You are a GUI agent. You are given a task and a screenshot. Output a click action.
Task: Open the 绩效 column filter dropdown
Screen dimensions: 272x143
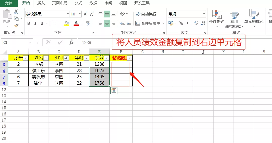point(107,58)
